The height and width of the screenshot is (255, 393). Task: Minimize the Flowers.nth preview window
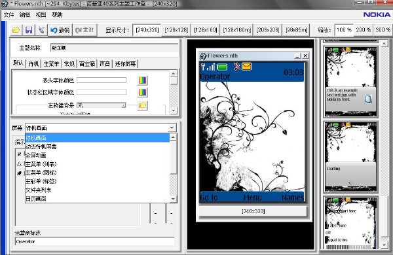click(297, 56)
